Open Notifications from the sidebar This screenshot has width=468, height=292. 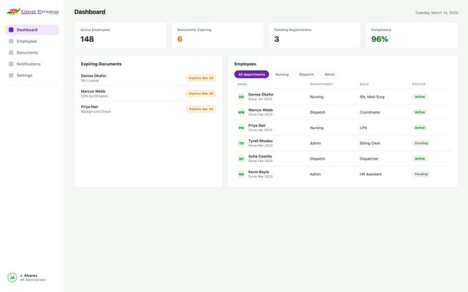coord(32,64)
